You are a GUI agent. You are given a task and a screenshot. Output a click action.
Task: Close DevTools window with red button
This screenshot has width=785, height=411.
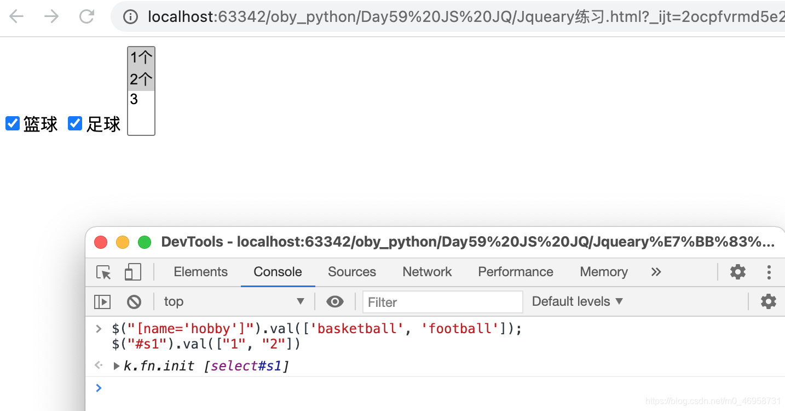(x=101, y=242)
